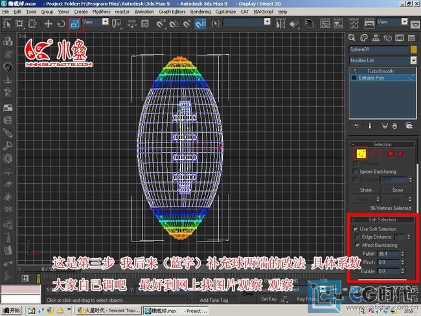Enable Ignore Backfacing checkbox
The image size is (421, 316).
(355, 172)
